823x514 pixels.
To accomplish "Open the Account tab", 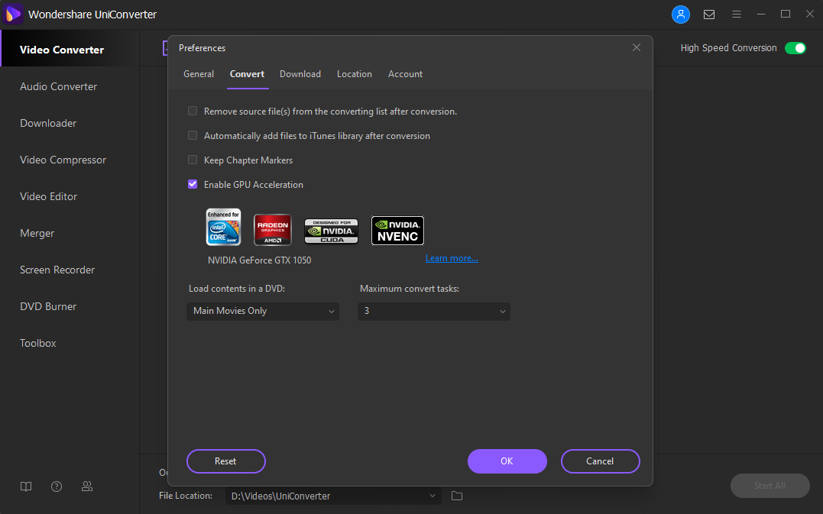I will [x=405, y=74].
